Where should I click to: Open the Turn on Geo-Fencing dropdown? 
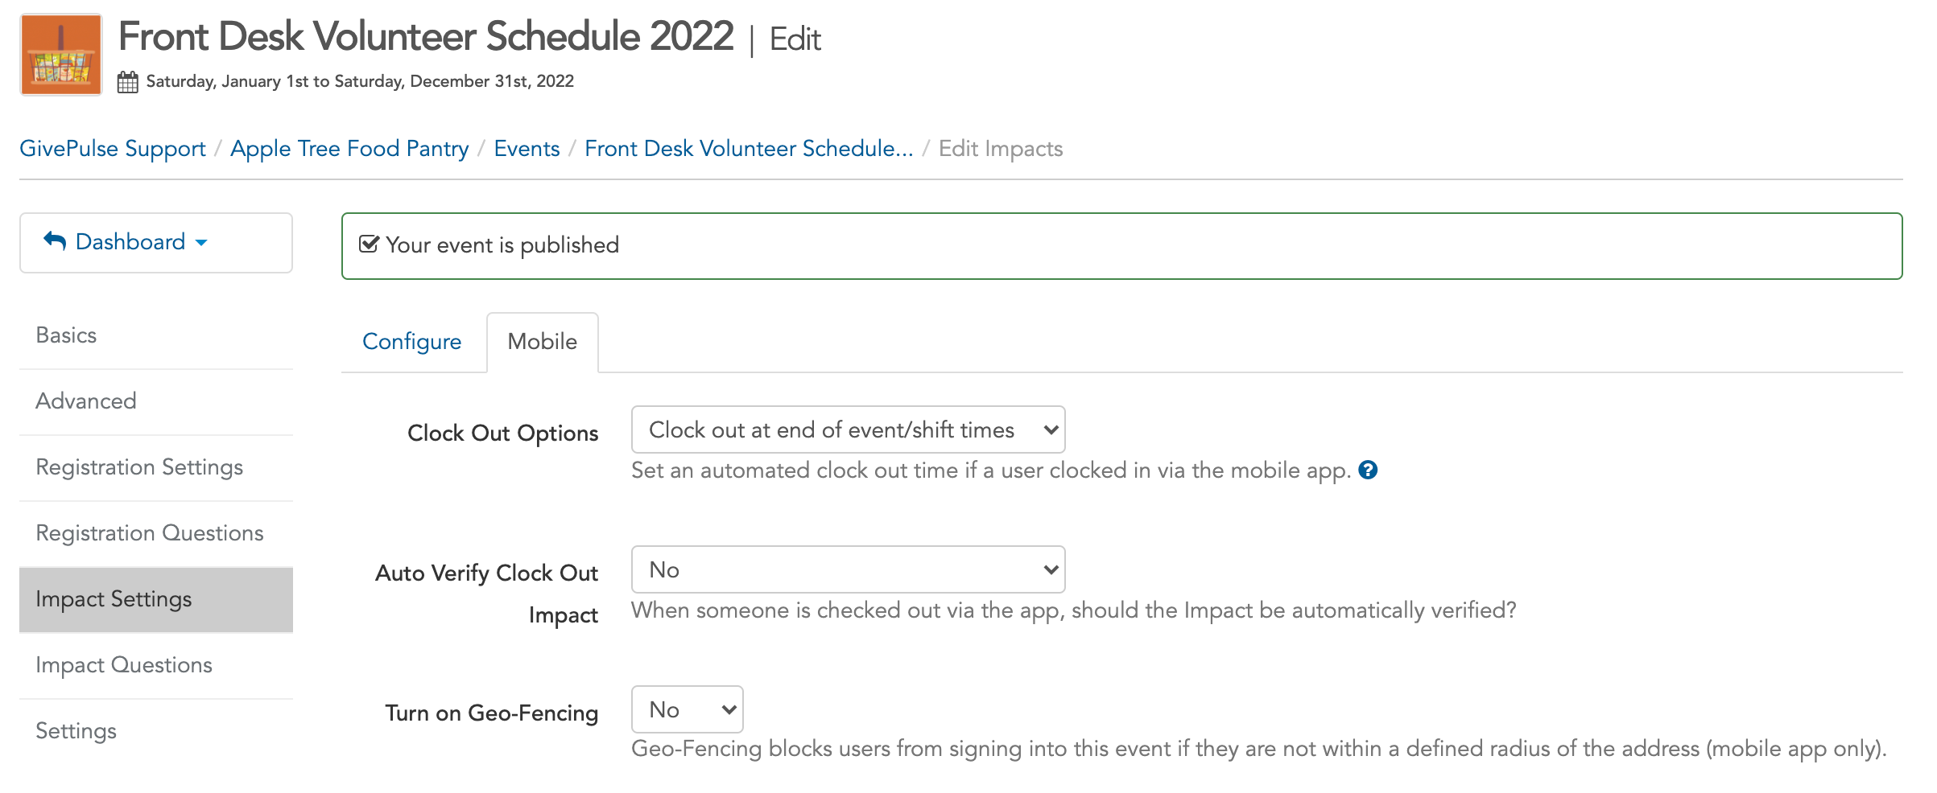(687, 709)
